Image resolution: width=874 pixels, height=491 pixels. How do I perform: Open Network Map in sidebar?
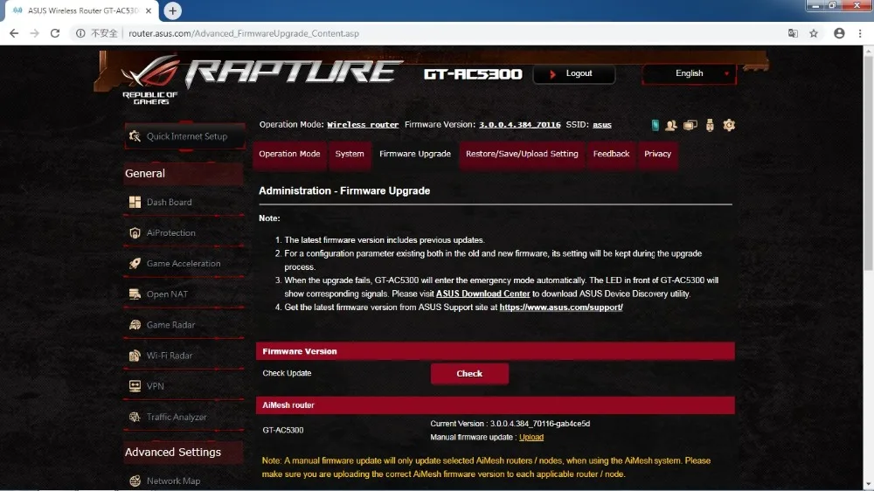point(184,481)
